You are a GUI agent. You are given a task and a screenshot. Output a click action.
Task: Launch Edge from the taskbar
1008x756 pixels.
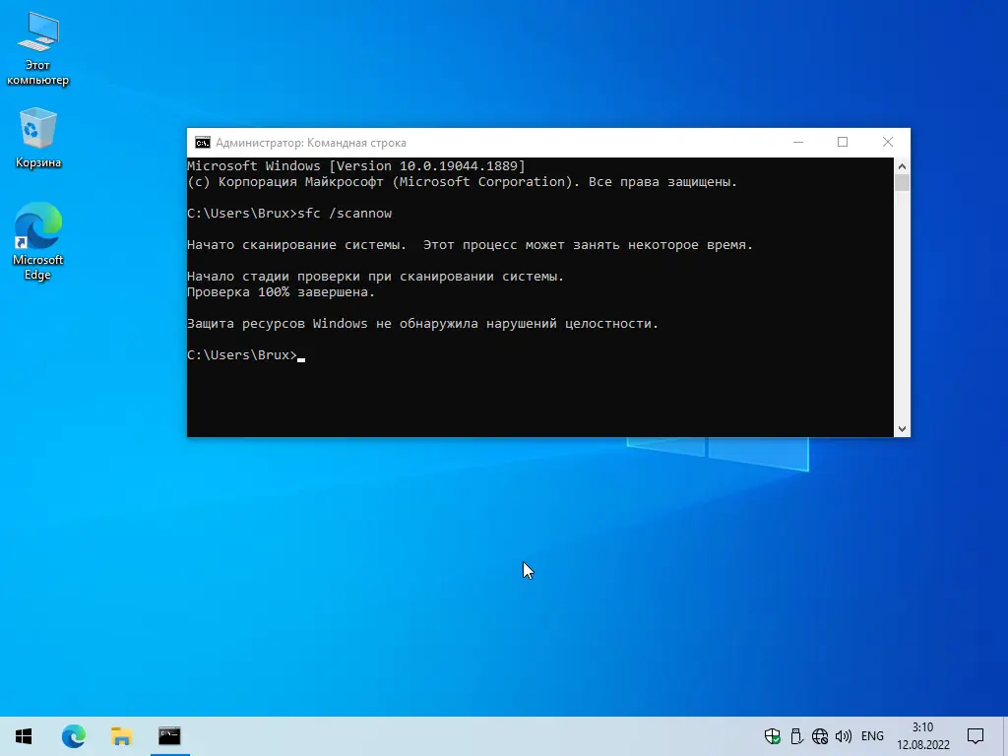tap(73, 736)
